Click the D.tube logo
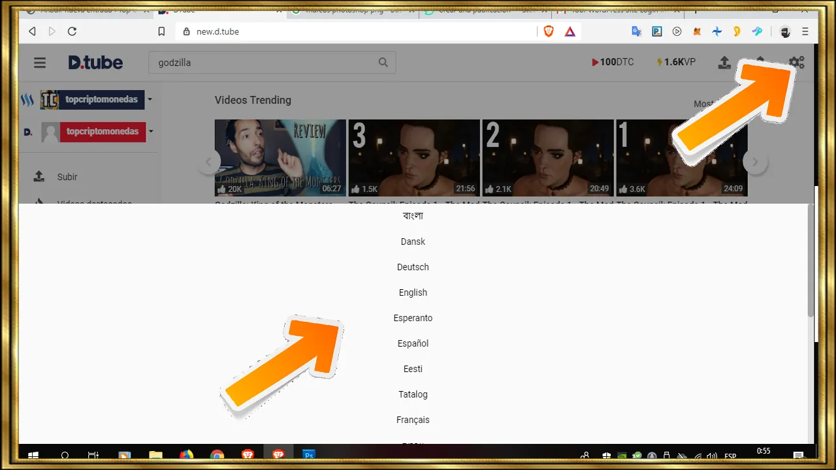836x470 pixels. (x=95, y=63)
